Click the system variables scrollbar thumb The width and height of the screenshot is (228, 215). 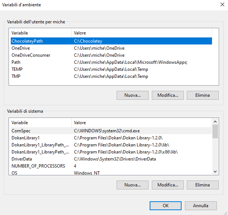(215, 131)
